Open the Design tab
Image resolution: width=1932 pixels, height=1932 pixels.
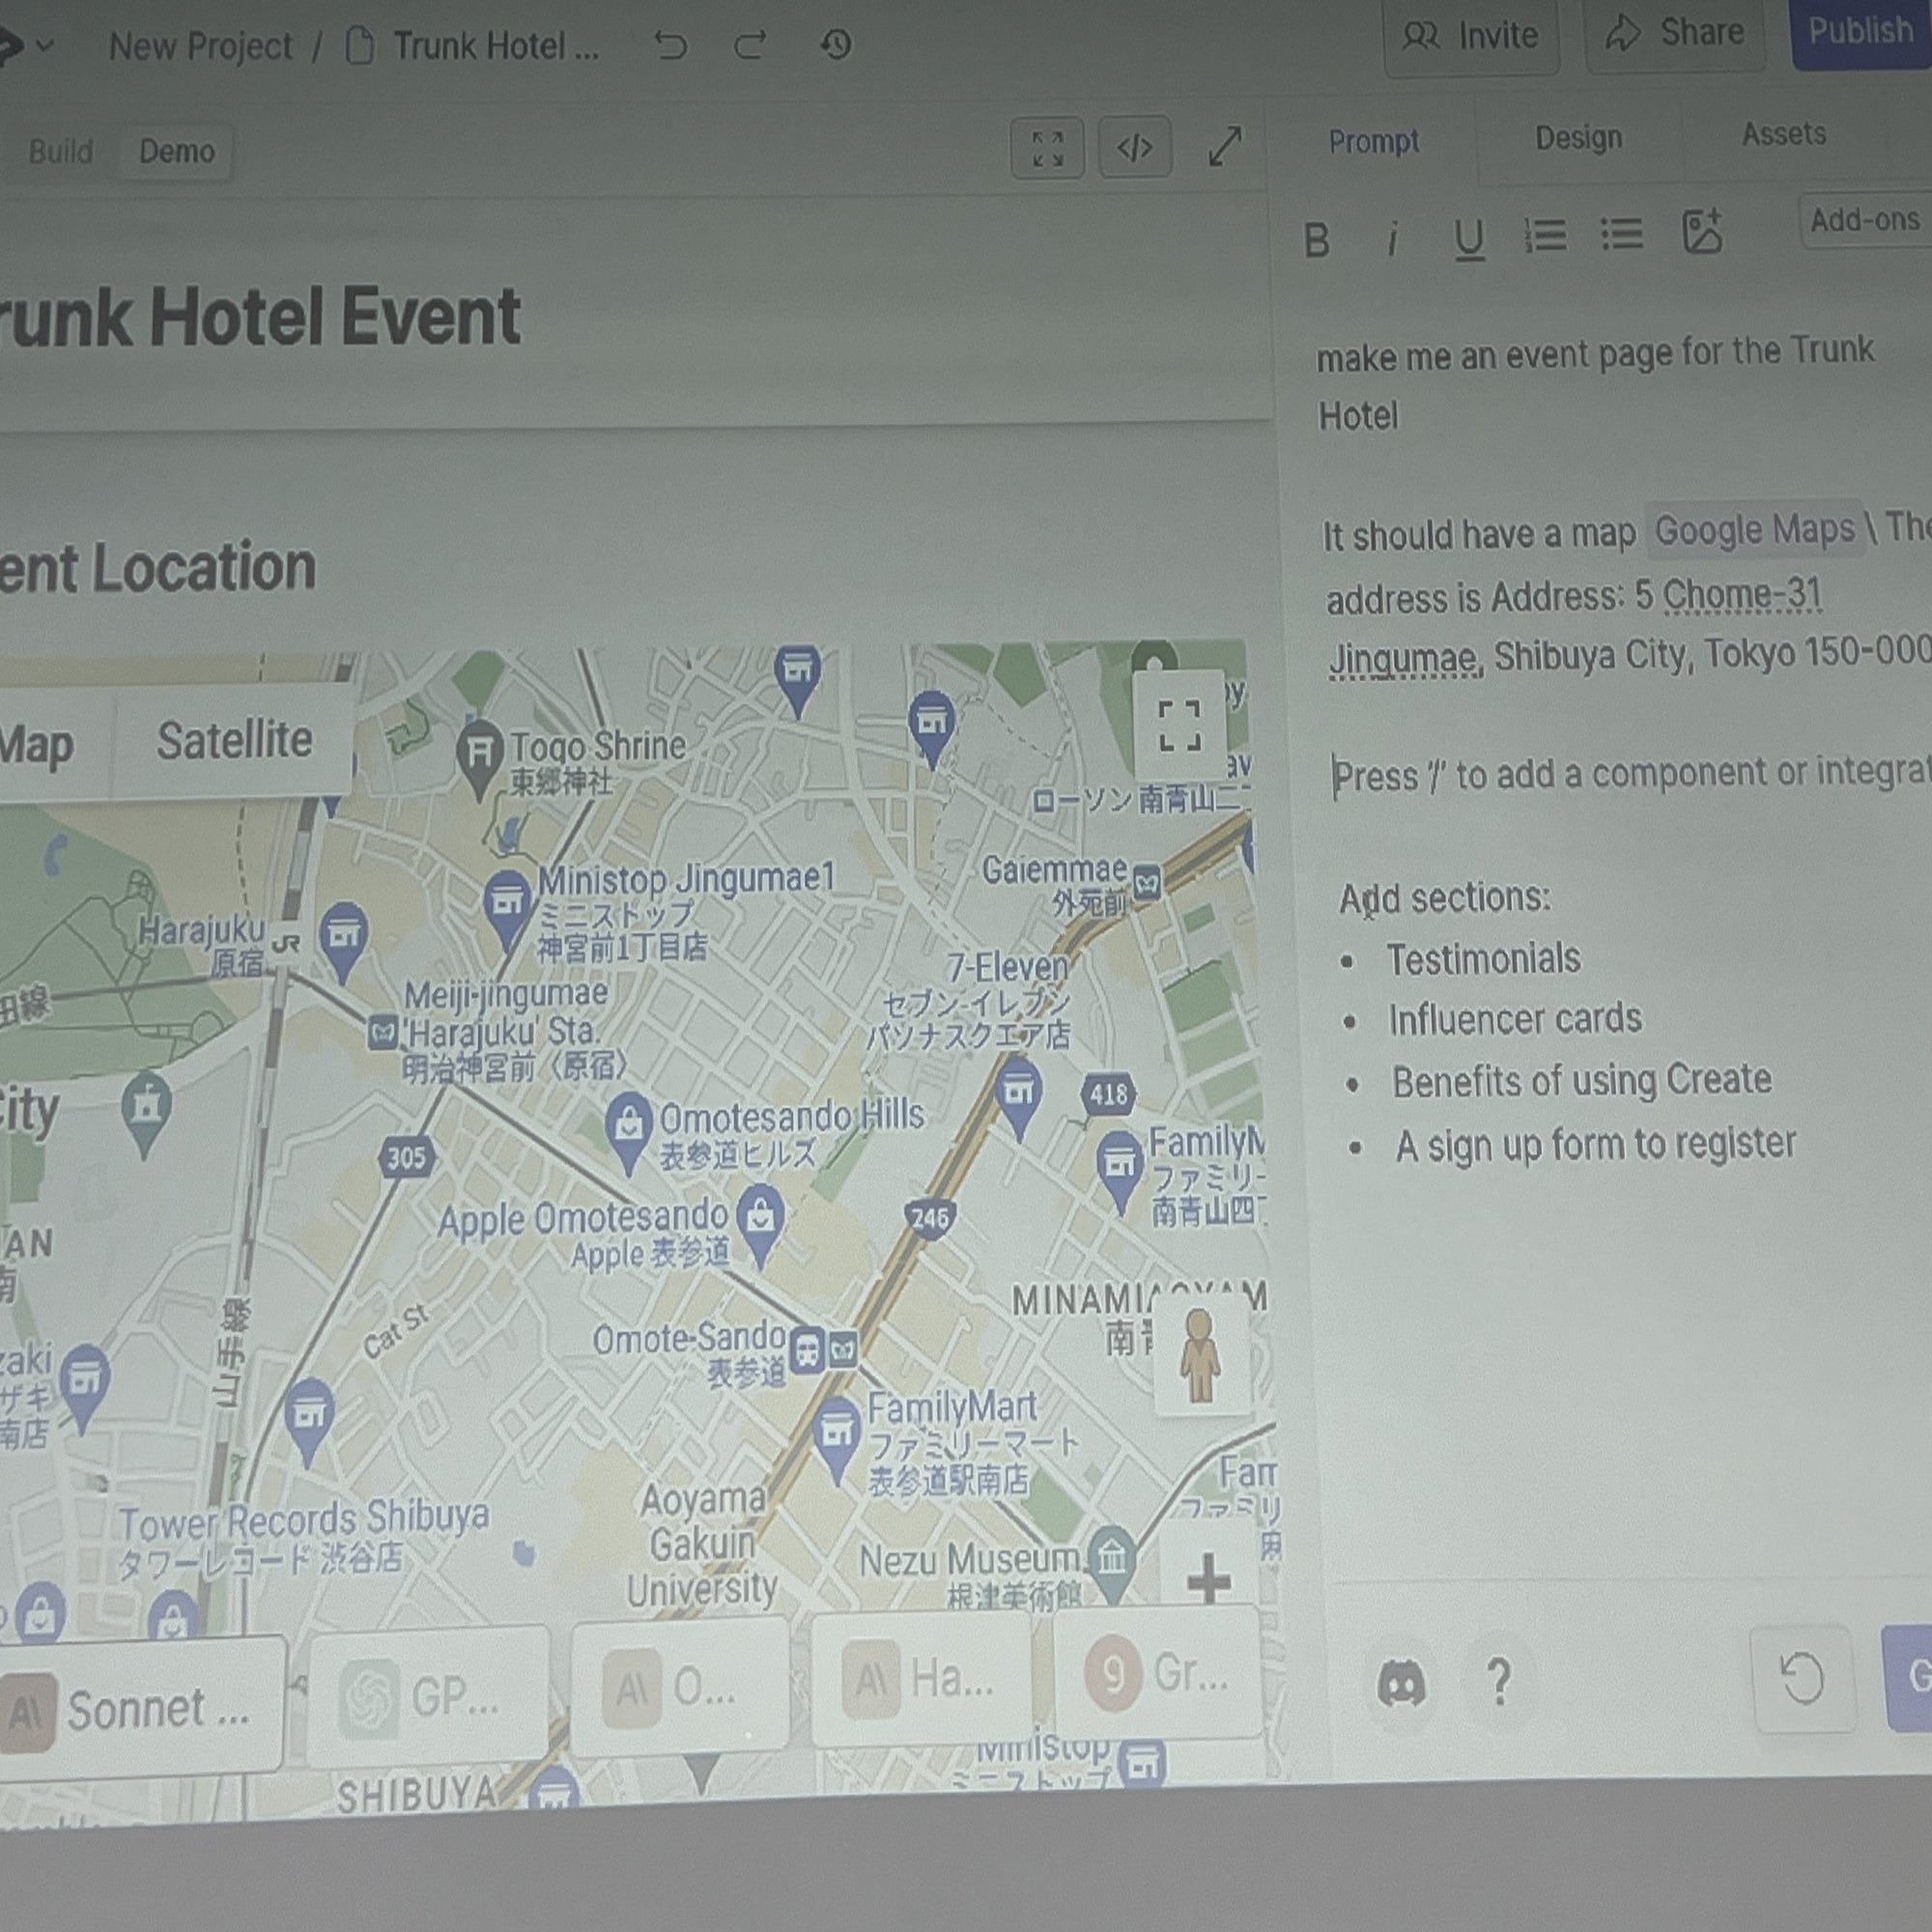coord(1578,138)
